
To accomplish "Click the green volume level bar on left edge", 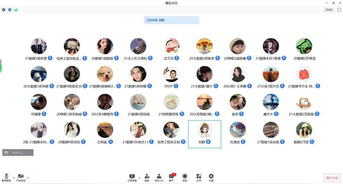I will click(1, 66).
